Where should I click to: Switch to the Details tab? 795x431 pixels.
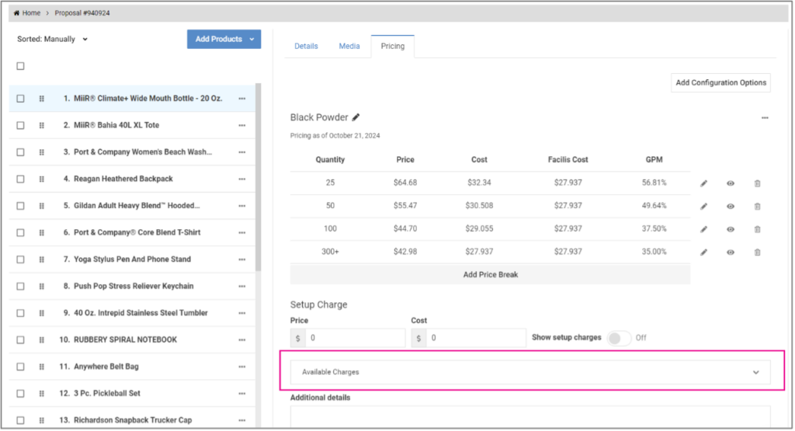(306, 46)
